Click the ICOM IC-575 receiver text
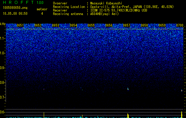This screenshot has width=186, height=118. 119,10
